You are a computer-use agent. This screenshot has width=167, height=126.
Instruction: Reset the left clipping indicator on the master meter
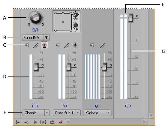click(x=121, y=16)
